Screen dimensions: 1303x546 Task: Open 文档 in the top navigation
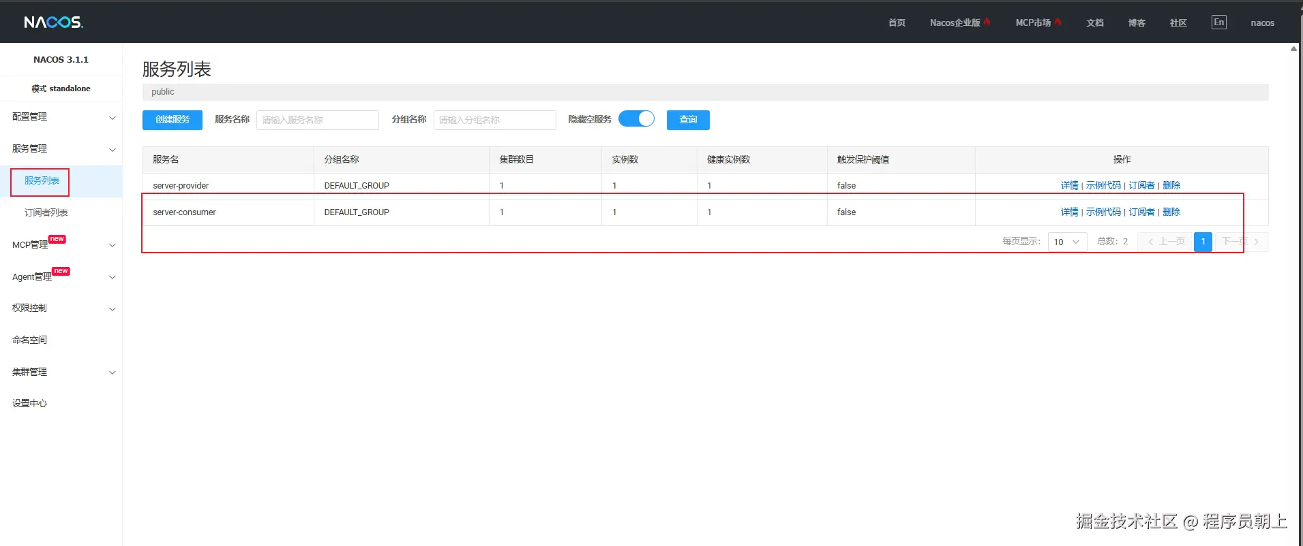click(x=1095, y=23)
